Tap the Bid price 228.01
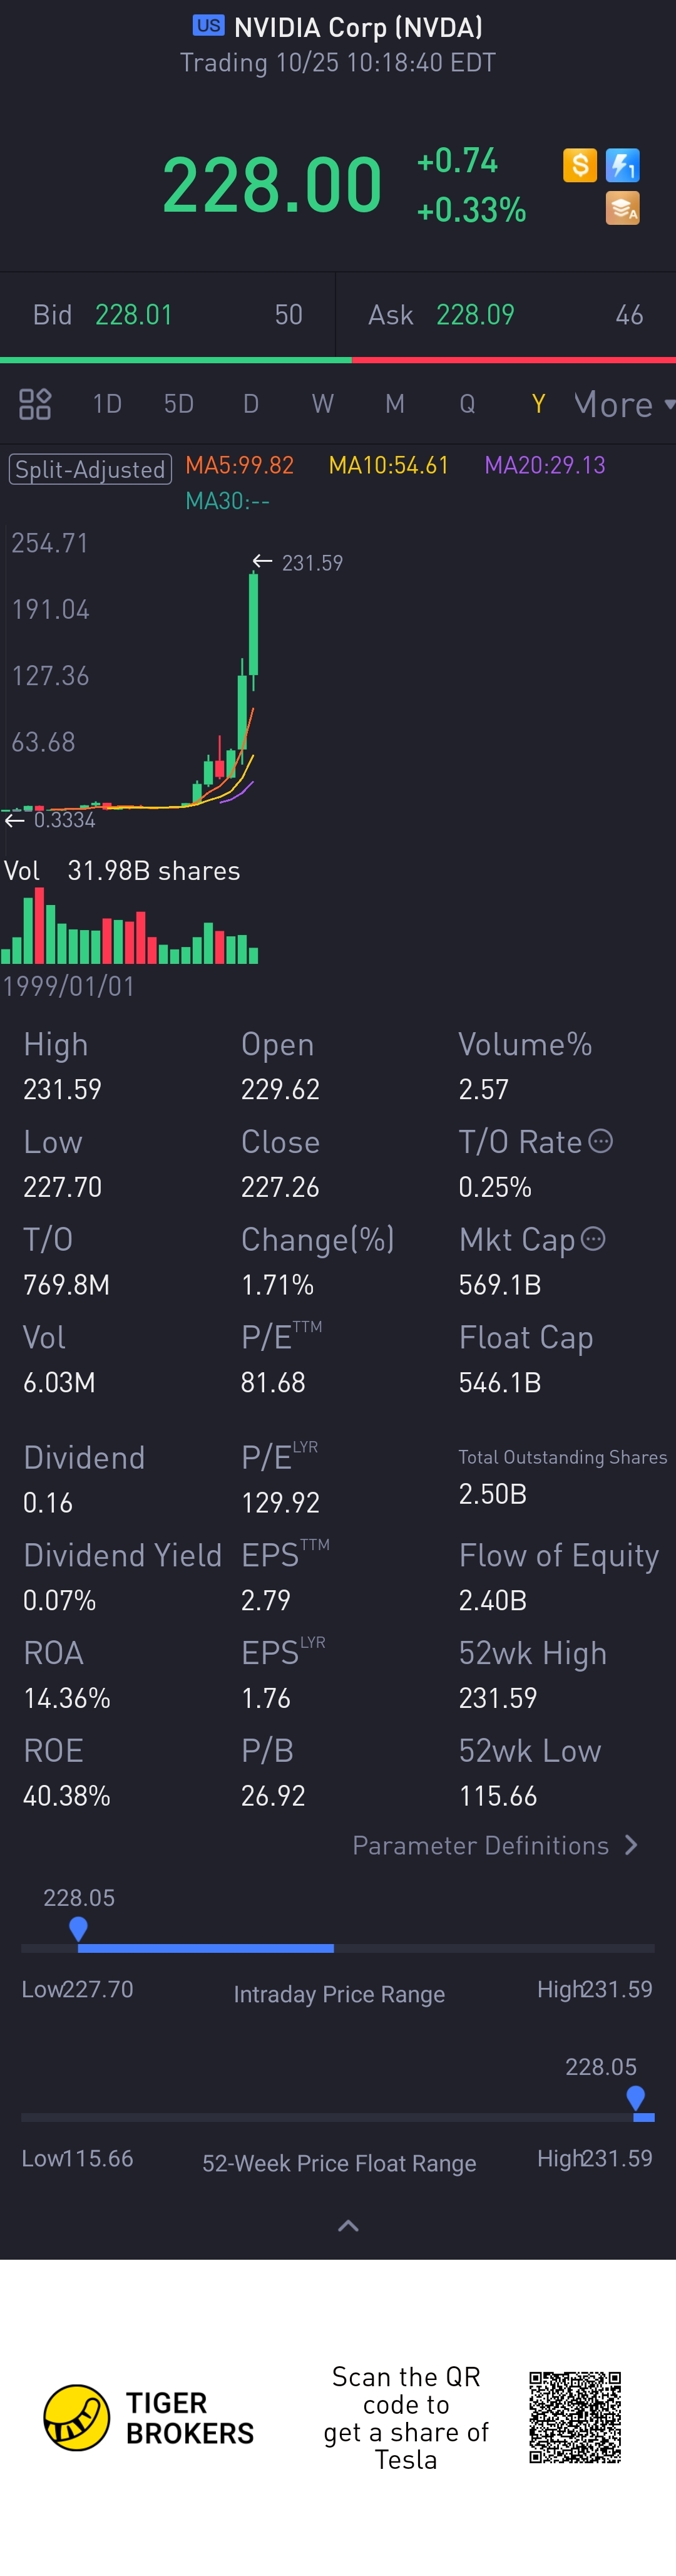Image resolution: width=676 pixels, height=2576 pixels. (x=134, y=315)
